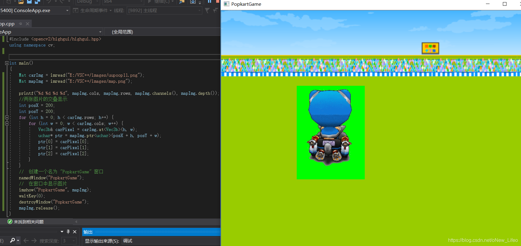Viewport: 521px width, 246px height.
Task: Click the Stop debugging red icon
Action: 218,2
